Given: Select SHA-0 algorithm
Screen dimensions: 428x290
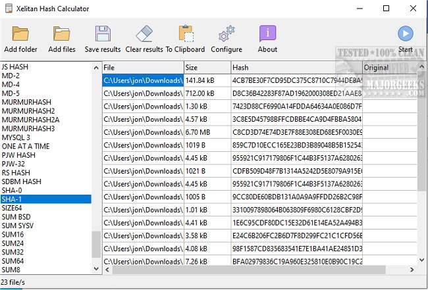Looking at the screenshot, I should coord(12,190).
